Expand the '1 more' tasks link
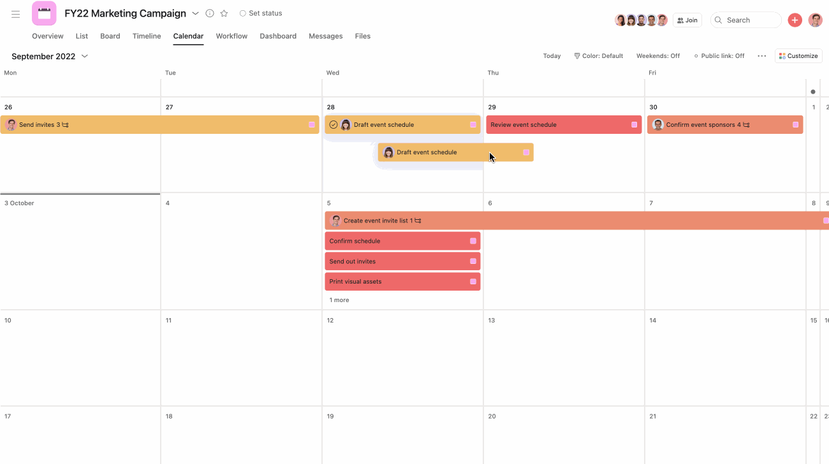The height and width of the screenshot is (464, 829). tap(339, 300)
